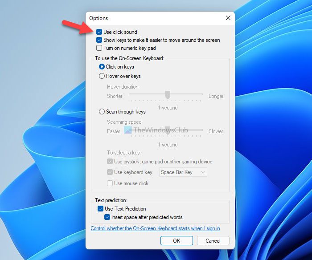This screenshot has height=260, width=312.
Task: Click the Hover duration label
Action: point(123,87)
